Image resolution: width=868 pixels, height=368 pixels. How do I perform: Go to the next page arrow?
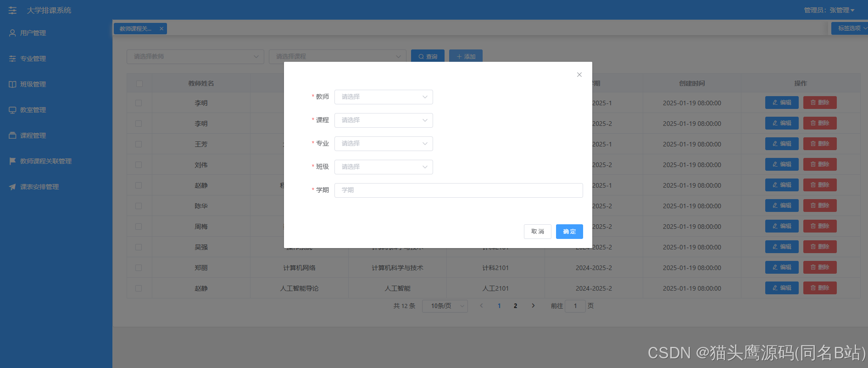(533, 306)
